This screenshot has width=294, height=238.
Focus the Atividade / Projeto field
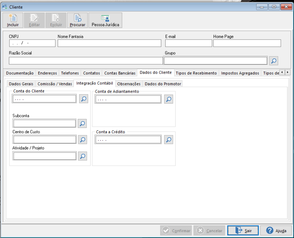point(45,156)
